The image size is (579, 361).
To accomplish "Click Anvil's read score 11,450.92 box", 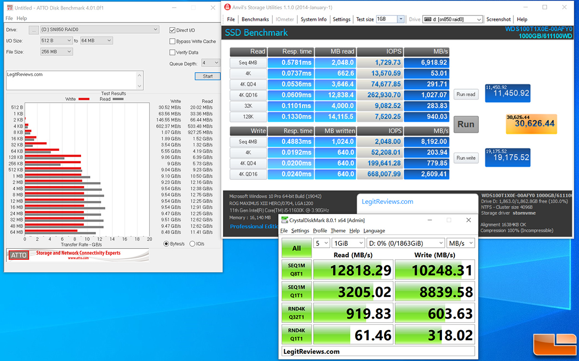I will point(508,94).
